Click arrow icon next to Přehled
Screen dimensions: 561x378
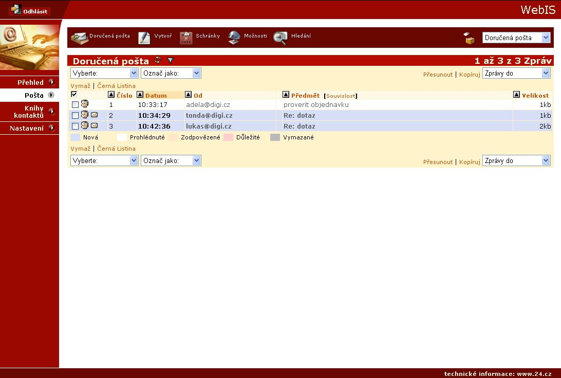tap(51, 82)
